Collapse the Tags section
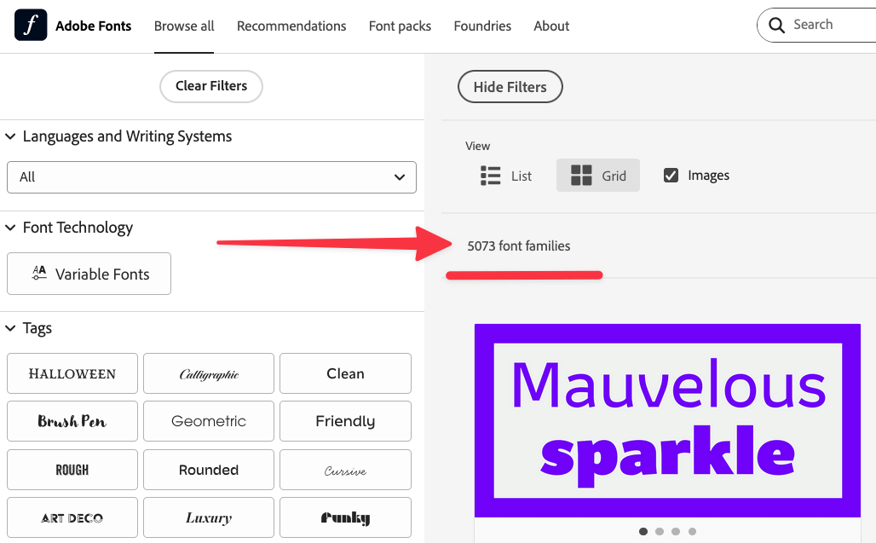Screen dimensions: 876x543 point(10,328)
